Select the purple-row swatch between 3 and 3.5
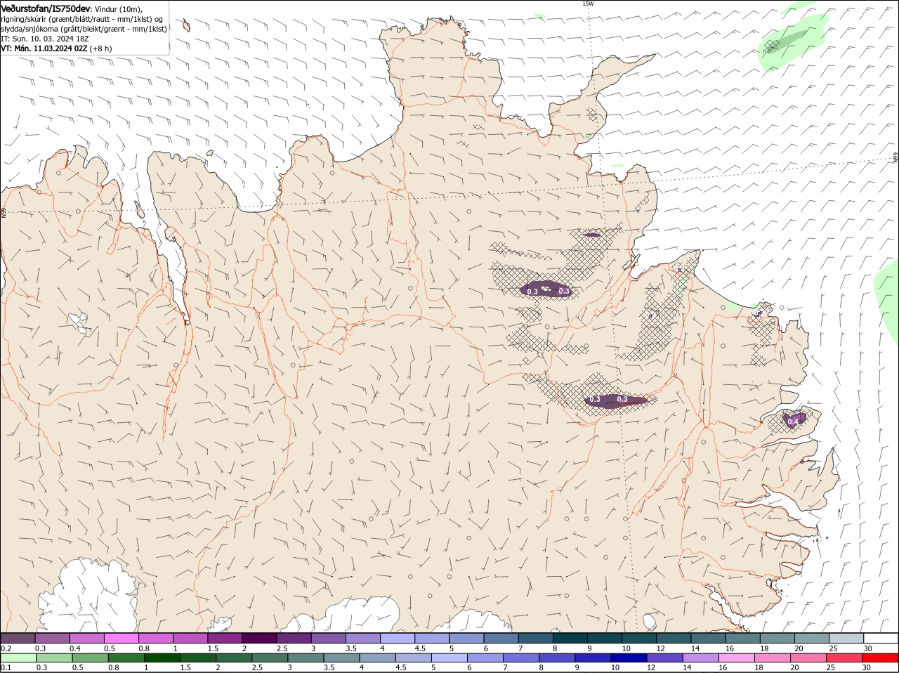The width and height of the screenshot is (899, 673). click(x=328, y=638)
